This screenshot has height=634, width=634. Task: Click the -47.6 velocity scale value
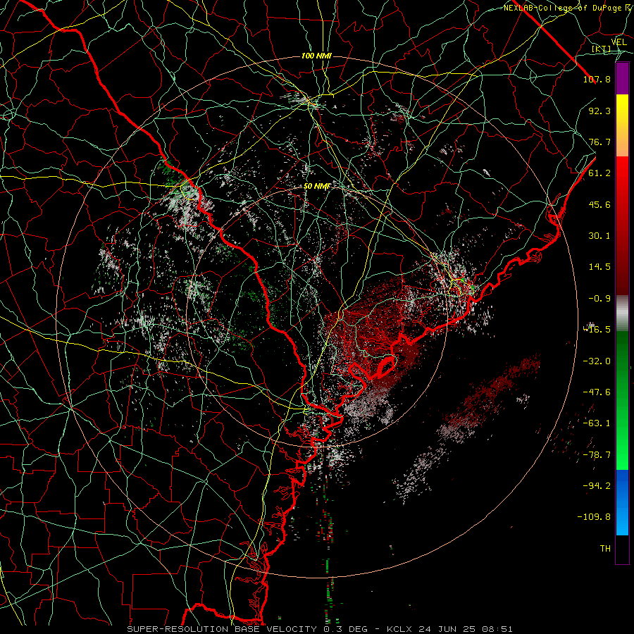[x=597, y=392]
